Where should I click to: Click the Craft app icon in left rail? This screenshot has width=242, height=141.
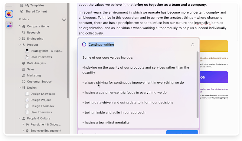coord(9,14)
